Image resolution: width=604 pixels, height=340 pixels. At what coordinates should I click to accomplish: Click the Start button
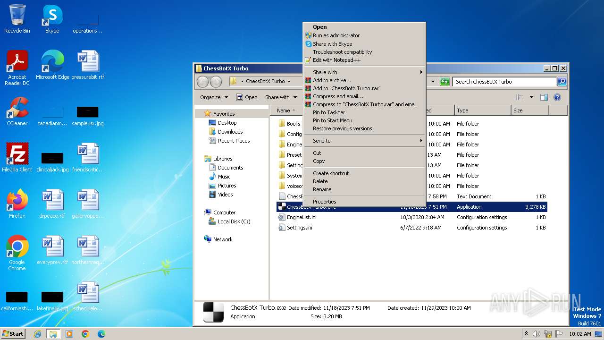pos(13,334)
